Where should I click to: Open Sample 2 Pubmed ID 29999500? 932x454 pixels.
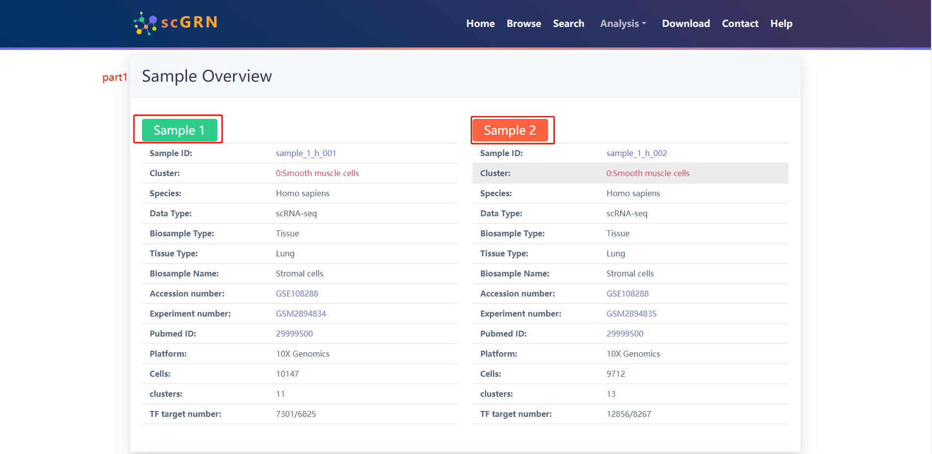point(624,334)
